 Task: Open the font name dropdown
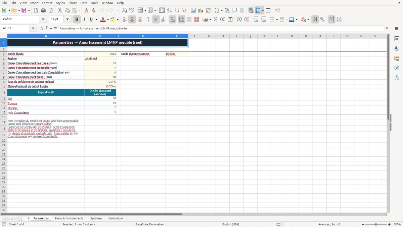(43, 20)
